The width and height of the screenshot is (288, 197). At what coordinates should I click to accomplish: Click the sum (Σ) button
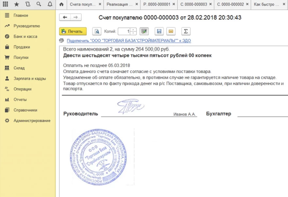tap(186, 31)
